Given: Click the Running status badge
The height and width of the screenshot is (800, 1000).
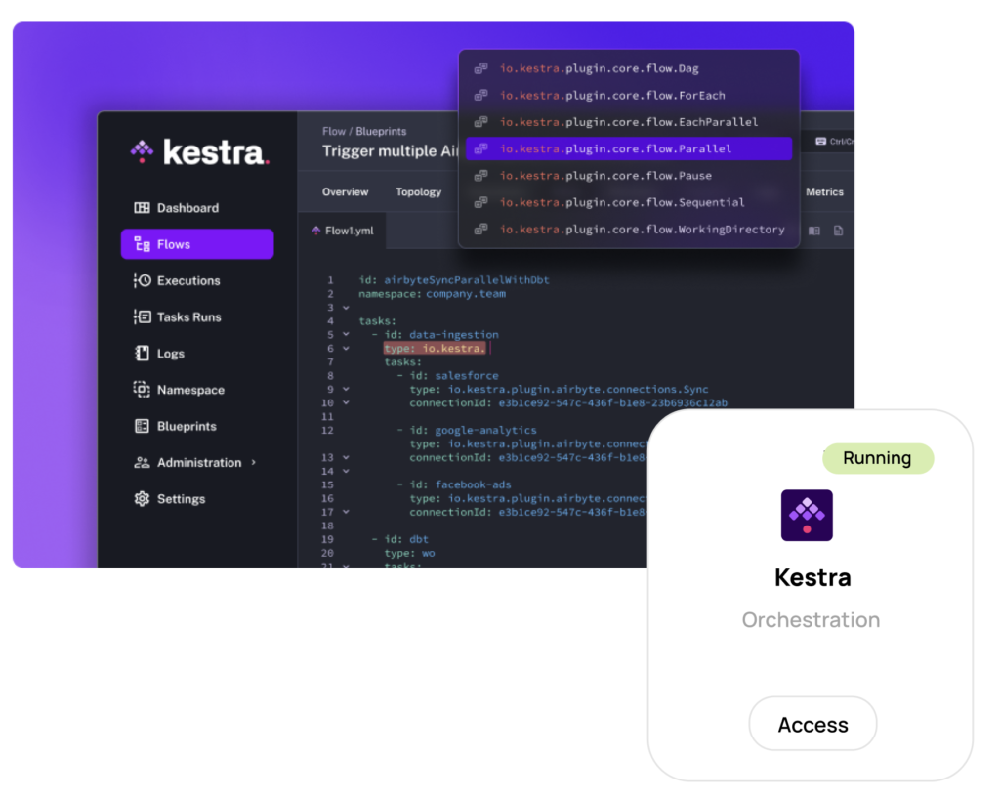Looking at the screenshot, I should (x=878, y=458).
